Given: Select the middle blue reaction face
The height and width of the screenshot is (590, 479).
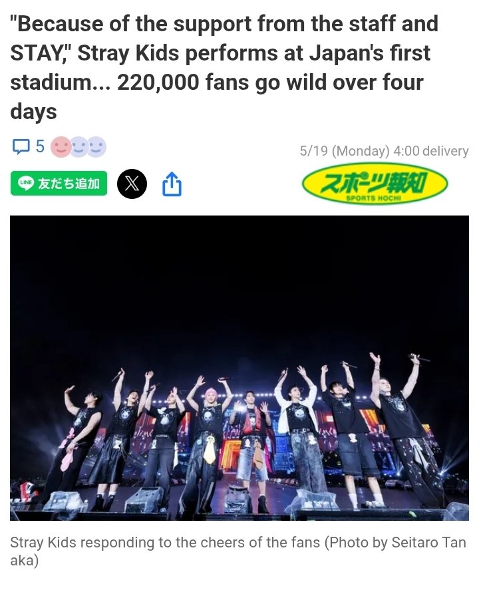Looking at the screenshot, I should [x=79, y=146].
